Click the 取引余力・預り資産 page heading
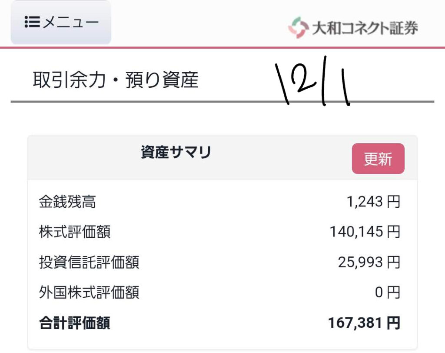The width and height of the screenshot is (445, 353). (x=116, y=80)
